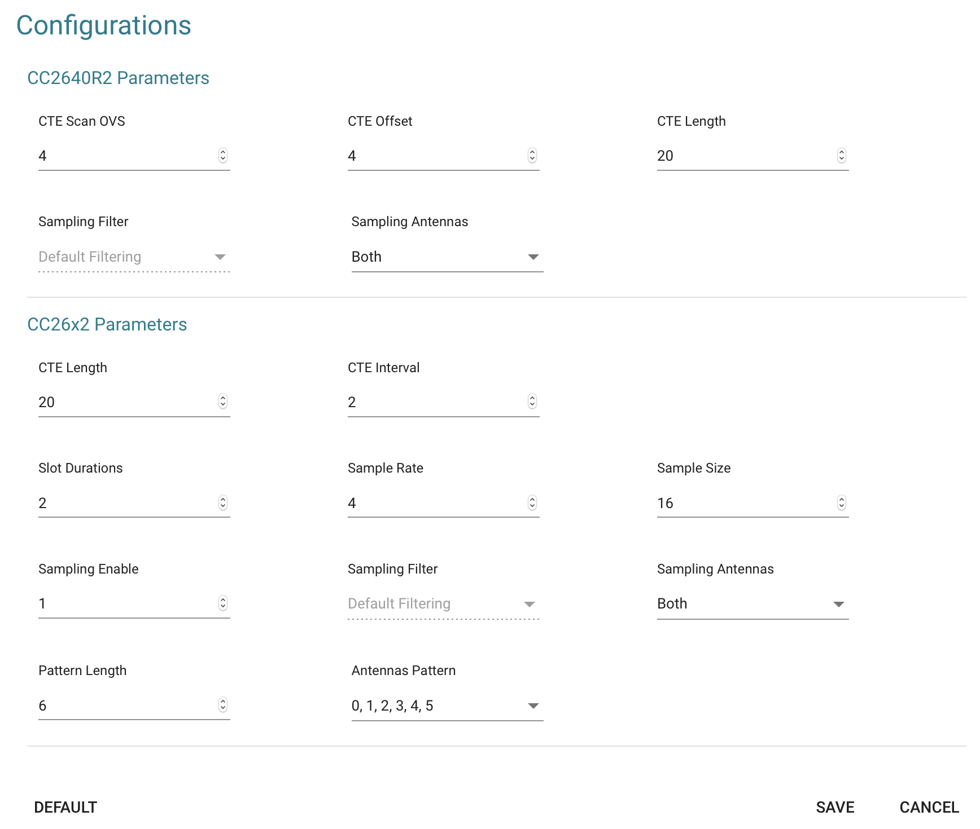Expand the Antennas Pattern dropdown
The image size is (980, 829).
pyautogui.click(x=447, y=706)
